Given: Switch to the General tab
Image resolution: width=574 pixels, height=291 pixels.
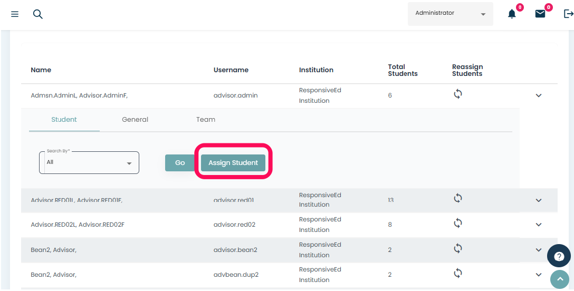Looking at the screenshot, I should tap(135, 120).
